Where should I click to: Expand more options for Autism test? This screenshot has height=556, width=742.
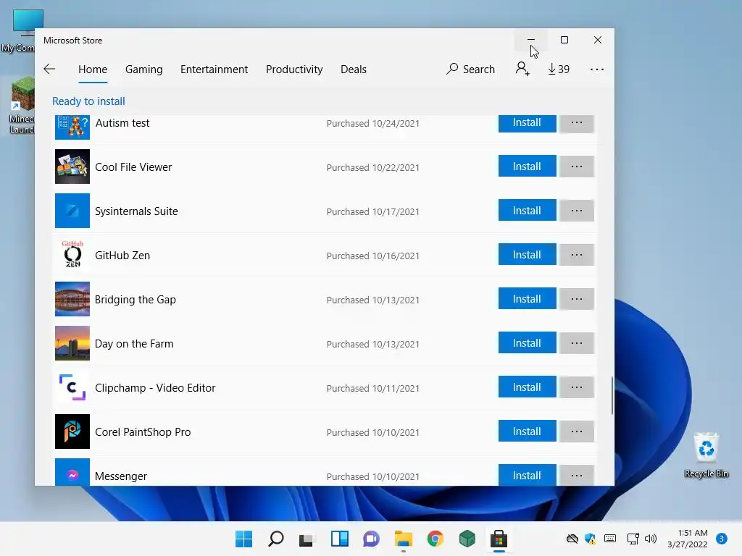(576, 123)
